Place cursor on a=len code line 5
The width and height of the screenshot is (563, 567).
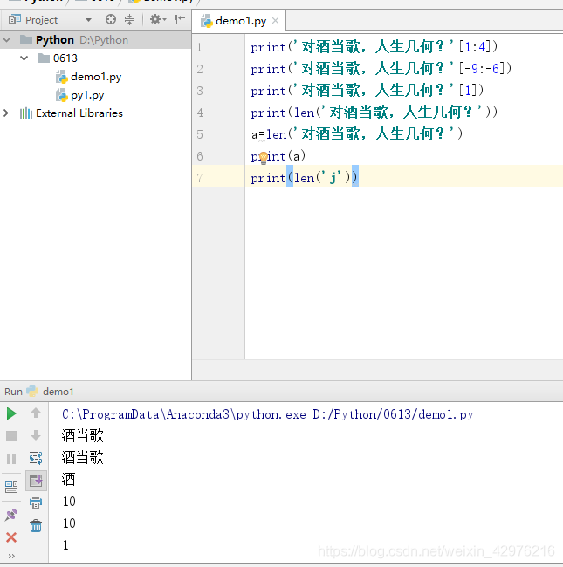click(357, 134)
